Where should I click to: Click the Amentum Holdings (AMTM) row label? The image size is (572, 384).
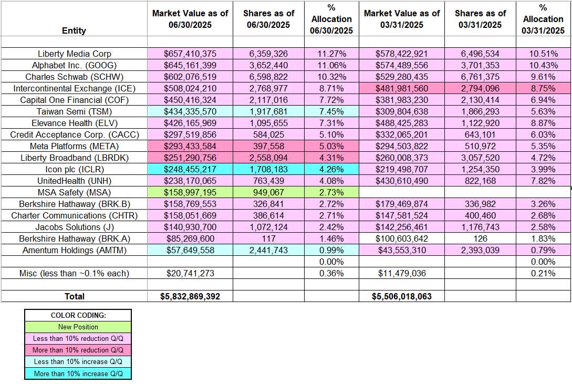pyautogui.click(x=74, y=250)
